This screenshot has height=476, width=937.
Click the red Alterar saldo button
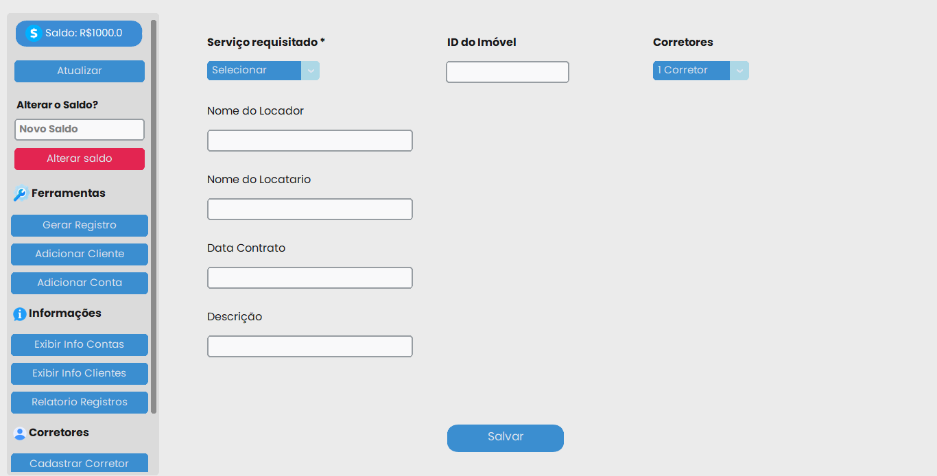[79, 158]
